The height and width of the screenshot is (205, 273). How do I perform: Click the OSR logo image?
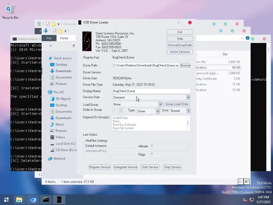pyautogui.click(x=87, y=41)
